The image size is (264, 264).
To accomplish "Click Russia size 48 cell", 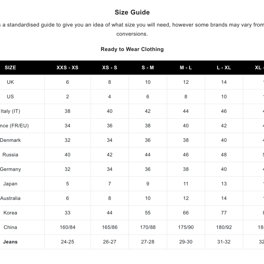I will tap(224, 155).
